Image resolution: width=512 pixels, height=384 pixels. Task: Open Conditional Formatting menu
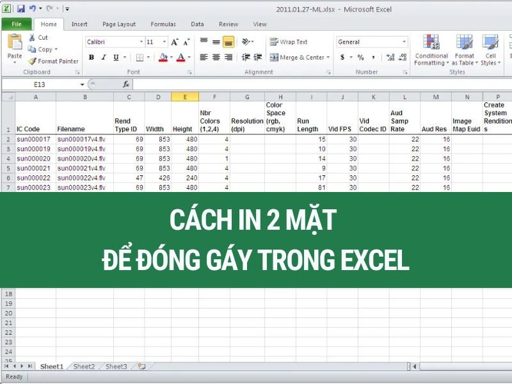(x=431, y=50)
